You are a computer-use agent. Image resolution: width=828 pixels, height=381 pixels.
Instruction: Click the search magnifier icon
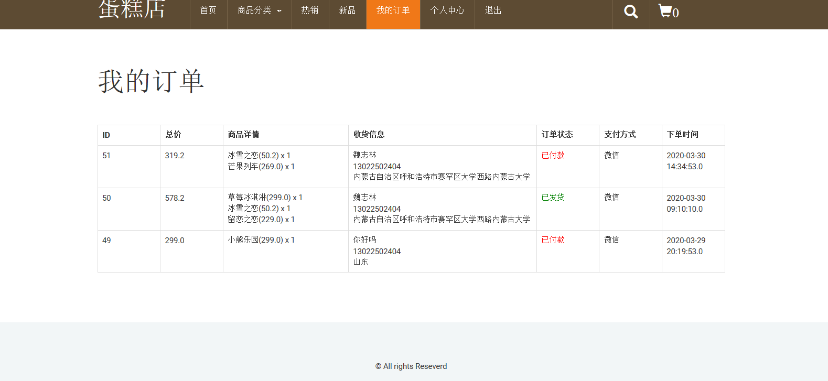[x=631, y=12]
